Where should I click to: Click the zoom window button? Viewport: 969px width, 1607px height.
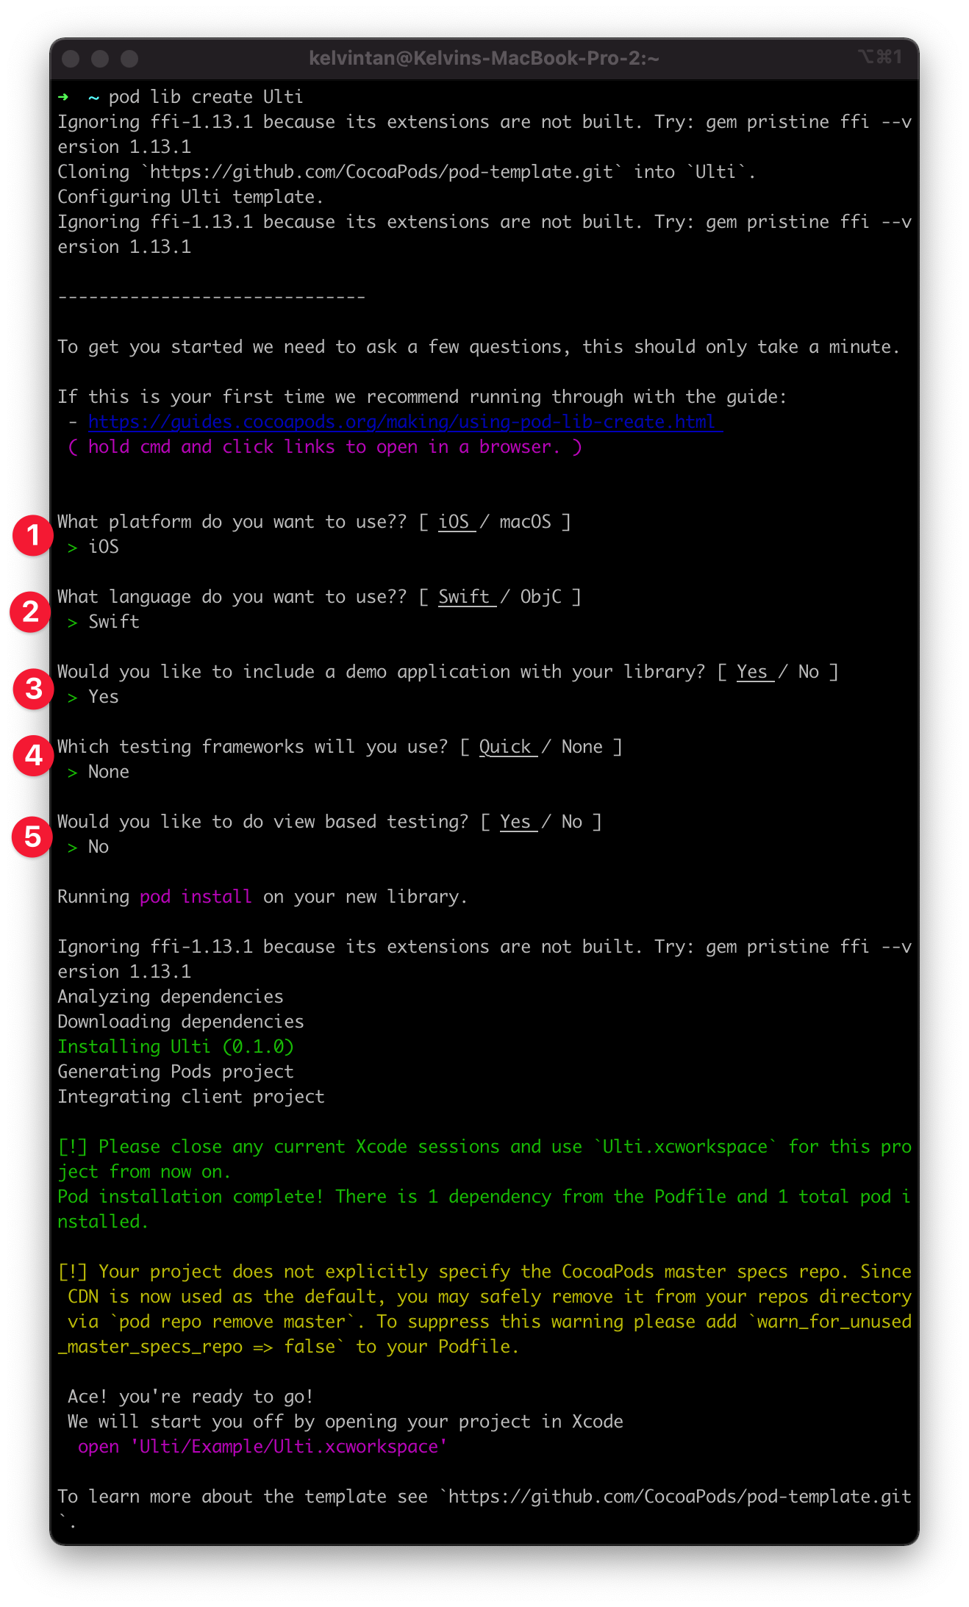pos(129,59)
